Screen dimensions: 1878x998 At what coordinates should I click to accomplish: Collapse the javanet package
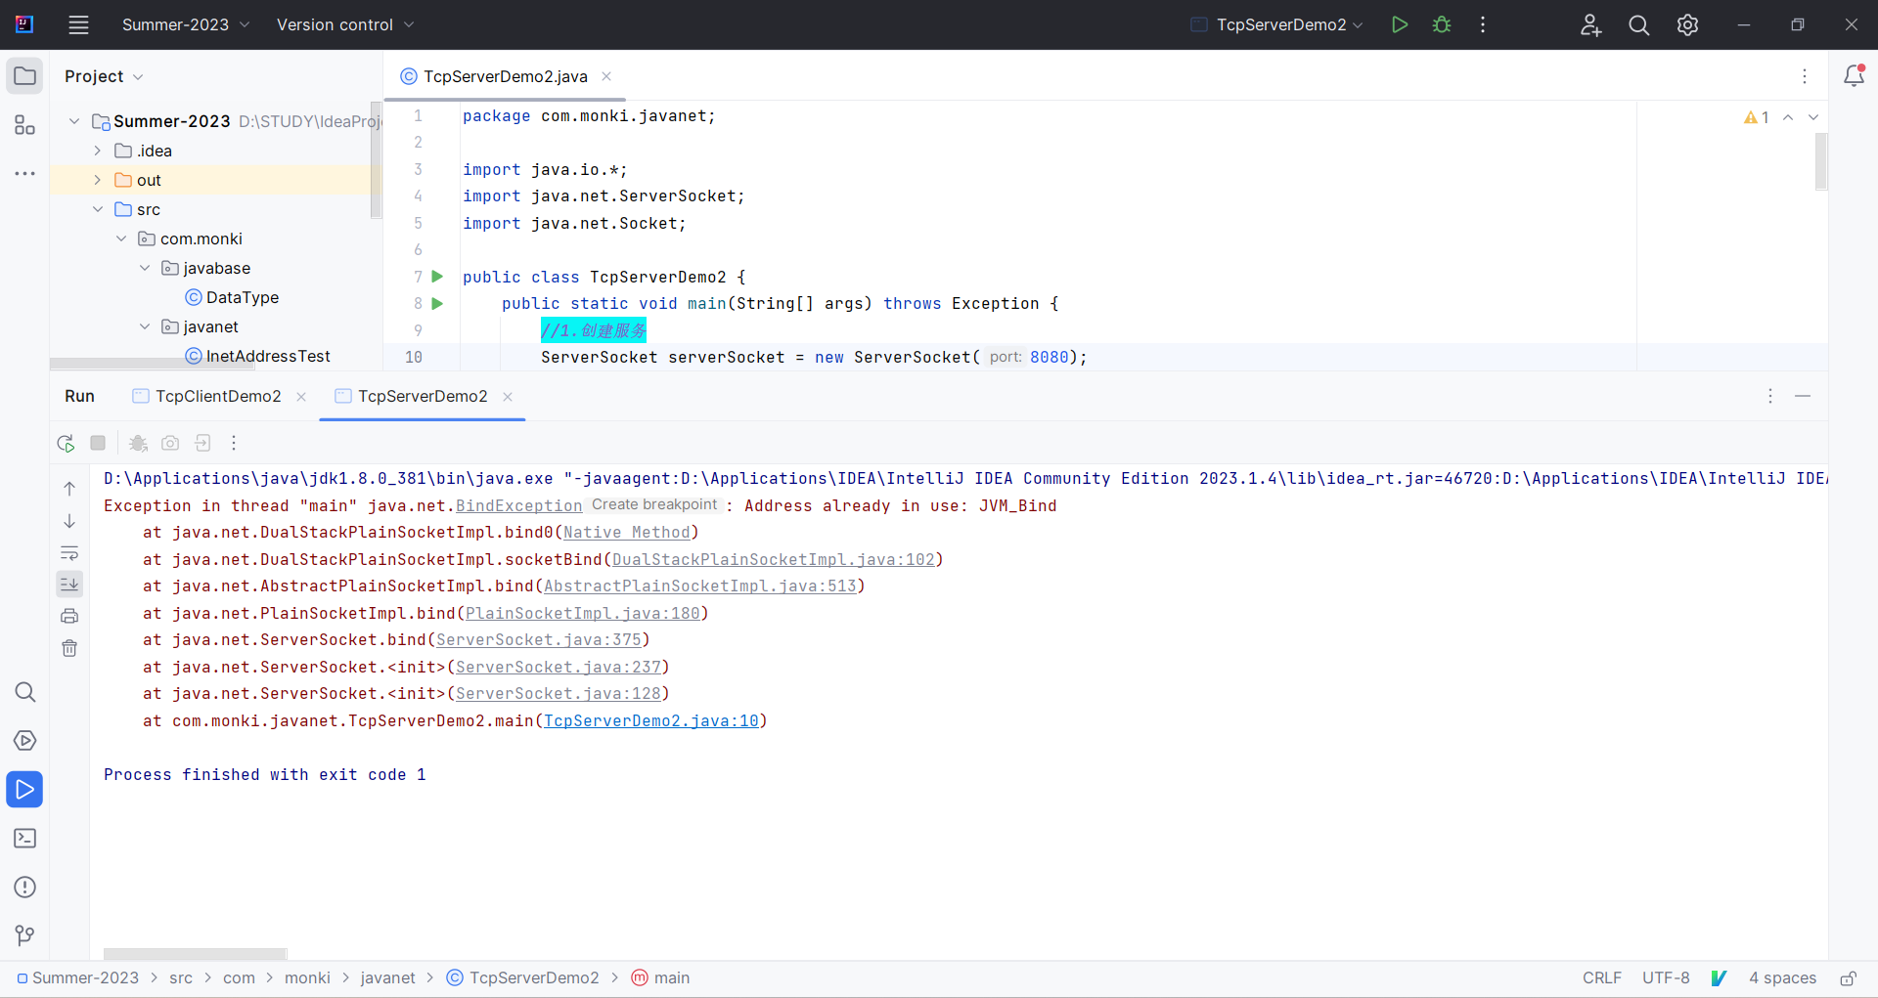click(145, 326)
